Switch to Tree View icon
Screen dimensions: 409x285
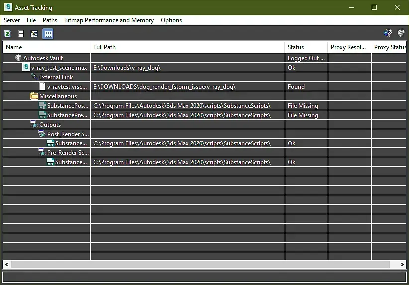(x=34, y=34)
